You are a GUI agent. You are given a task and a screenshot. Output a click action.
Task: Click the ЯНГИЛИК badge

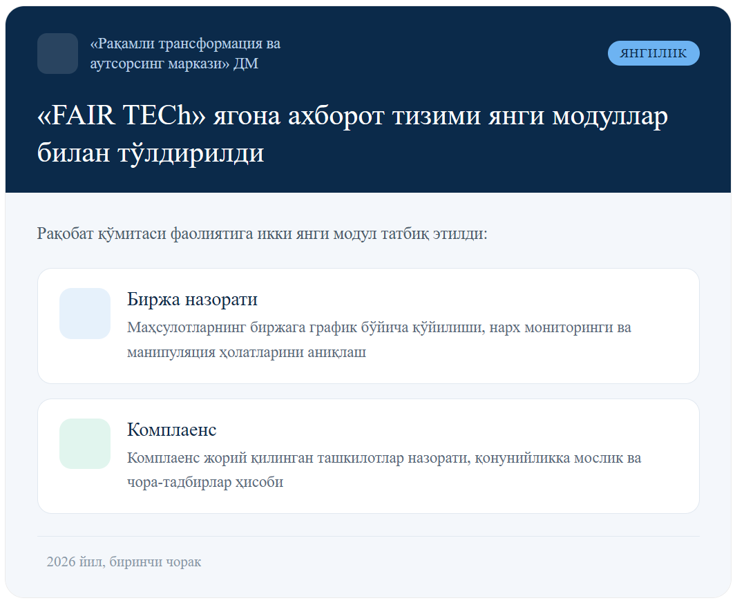653,53
